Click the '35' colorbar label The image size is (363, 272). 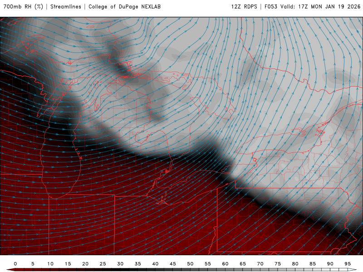138,264
